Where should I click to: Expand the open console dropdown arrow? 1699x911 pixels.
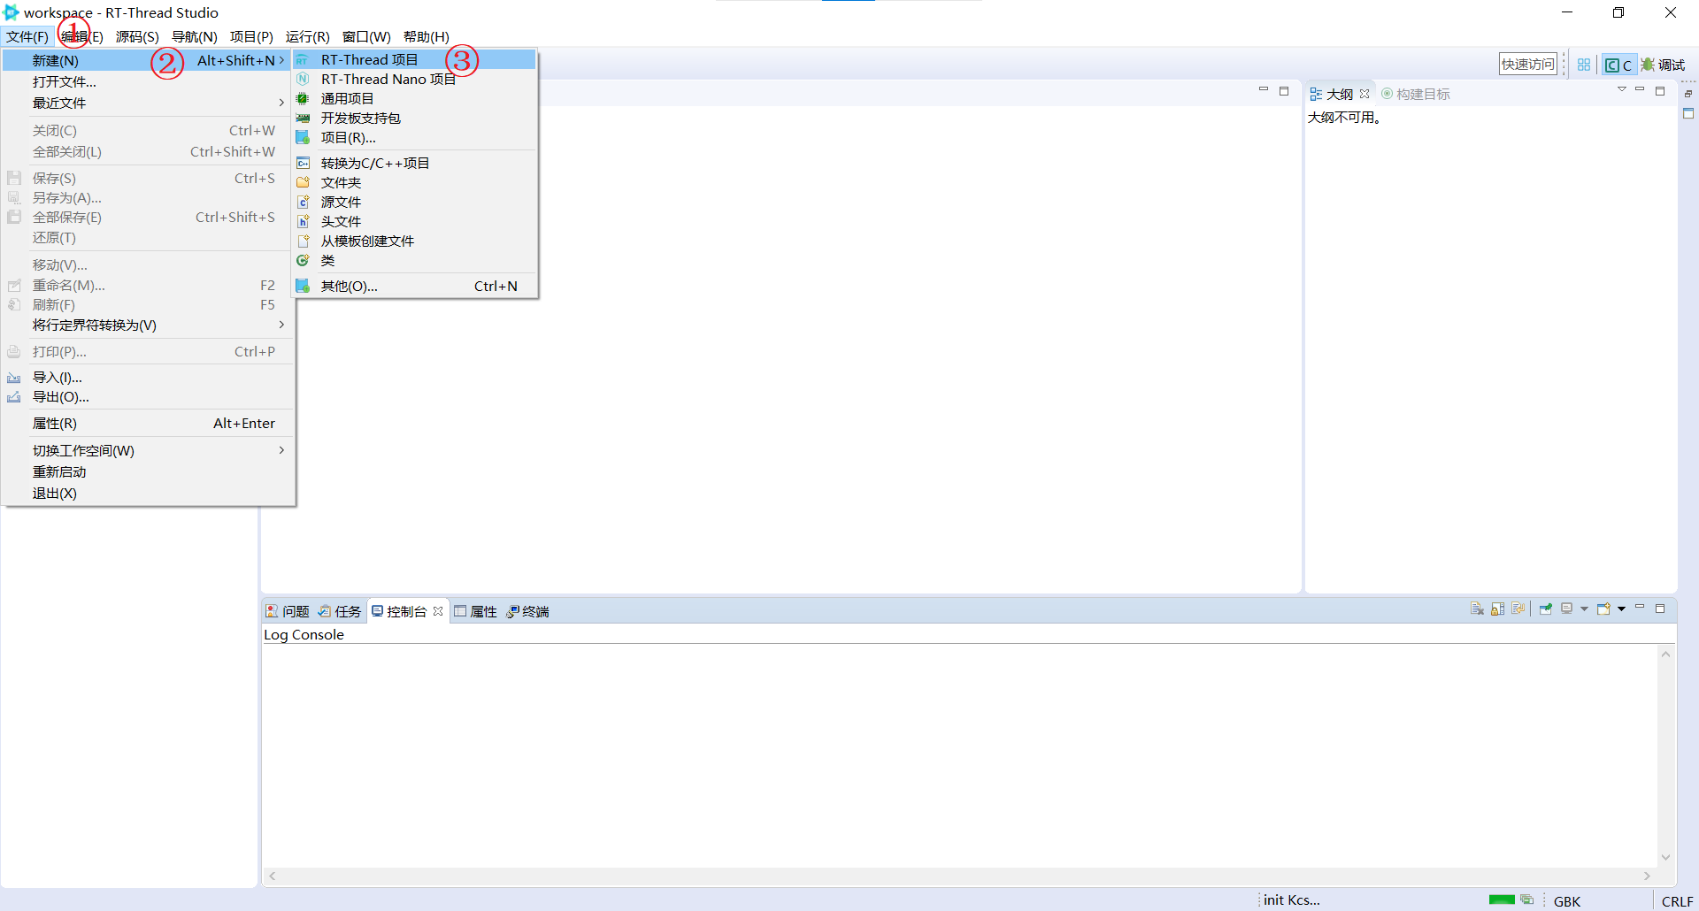tap(1621, 609)
